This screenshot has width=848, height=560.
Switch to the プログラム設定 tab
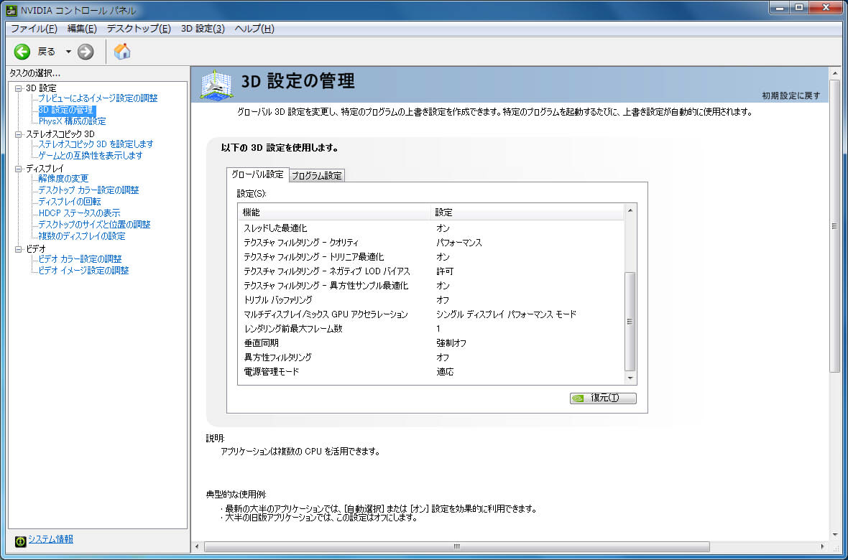tap(317, 175)
